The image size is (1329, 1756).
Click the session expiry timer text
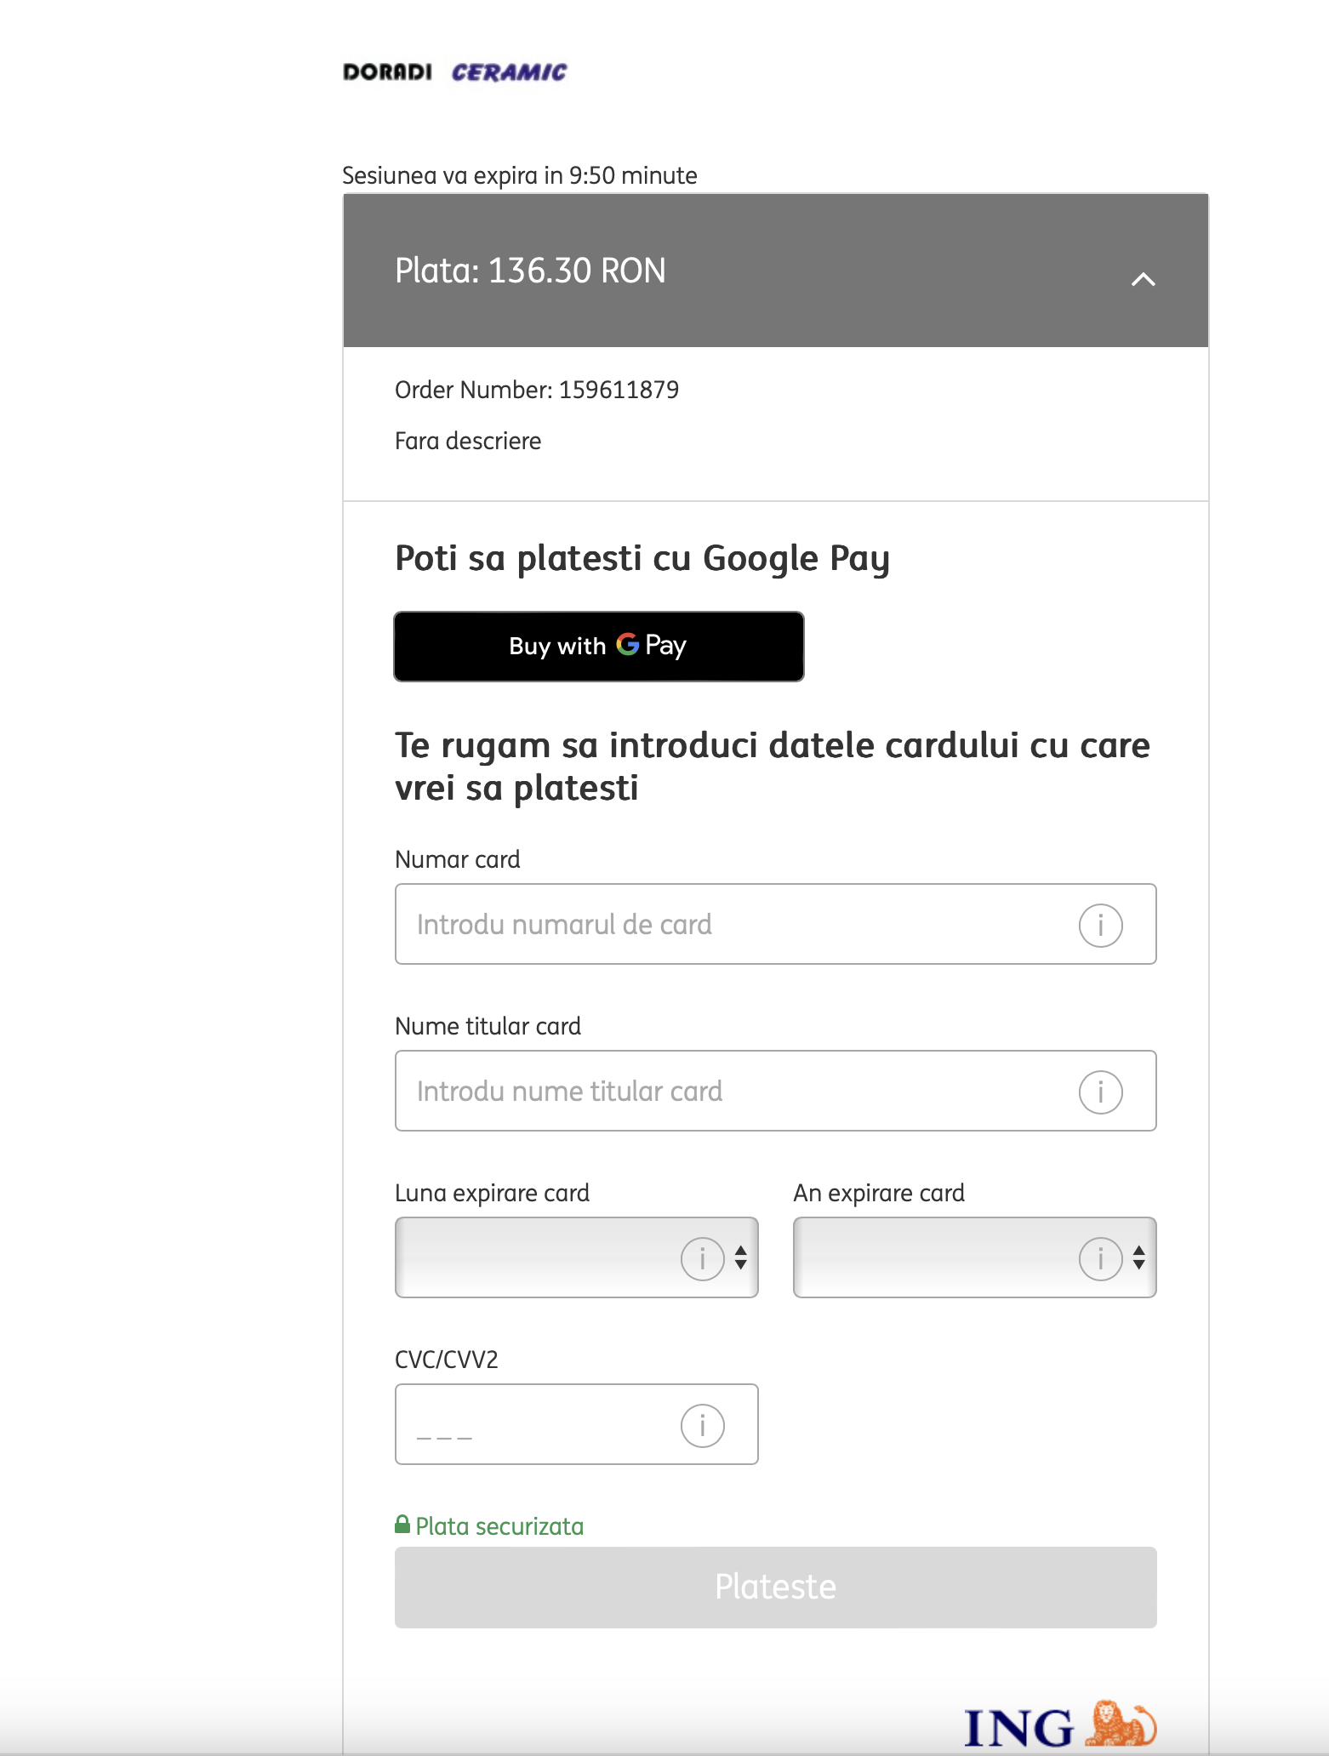coord(519,175)
